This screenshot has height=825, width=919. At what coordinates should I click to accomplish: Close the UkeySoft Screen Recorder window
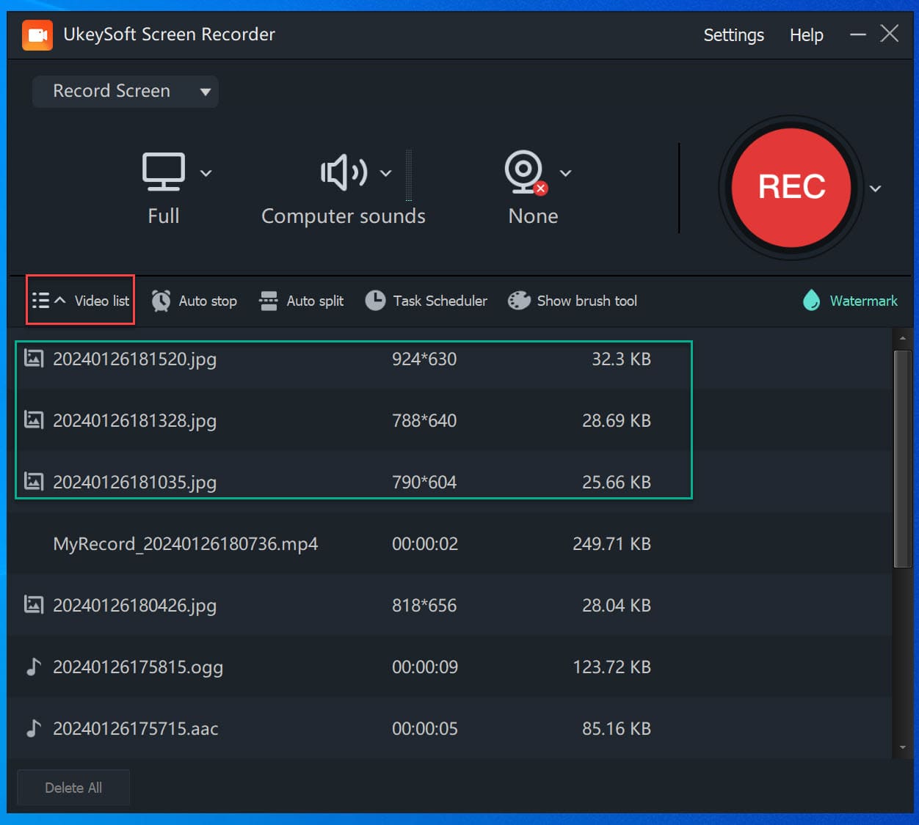(x=889, y=34)
